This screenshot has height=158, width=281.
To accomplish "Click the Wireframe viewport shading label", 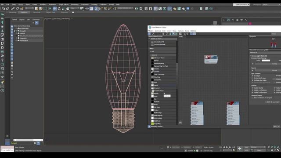I will tap(66, 18).
